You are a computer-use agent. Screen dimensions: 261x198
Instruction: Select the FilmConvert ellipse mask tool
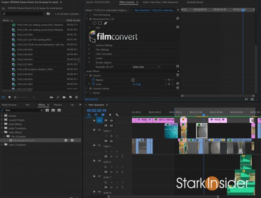pyautogui.click(x=94, y=23)
